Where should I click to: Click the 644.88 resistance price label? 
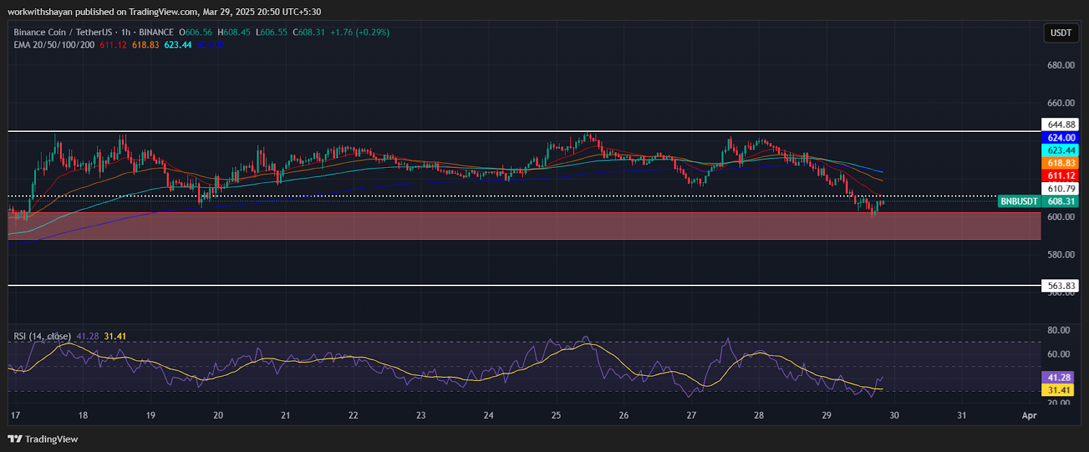click(1060, 124)
